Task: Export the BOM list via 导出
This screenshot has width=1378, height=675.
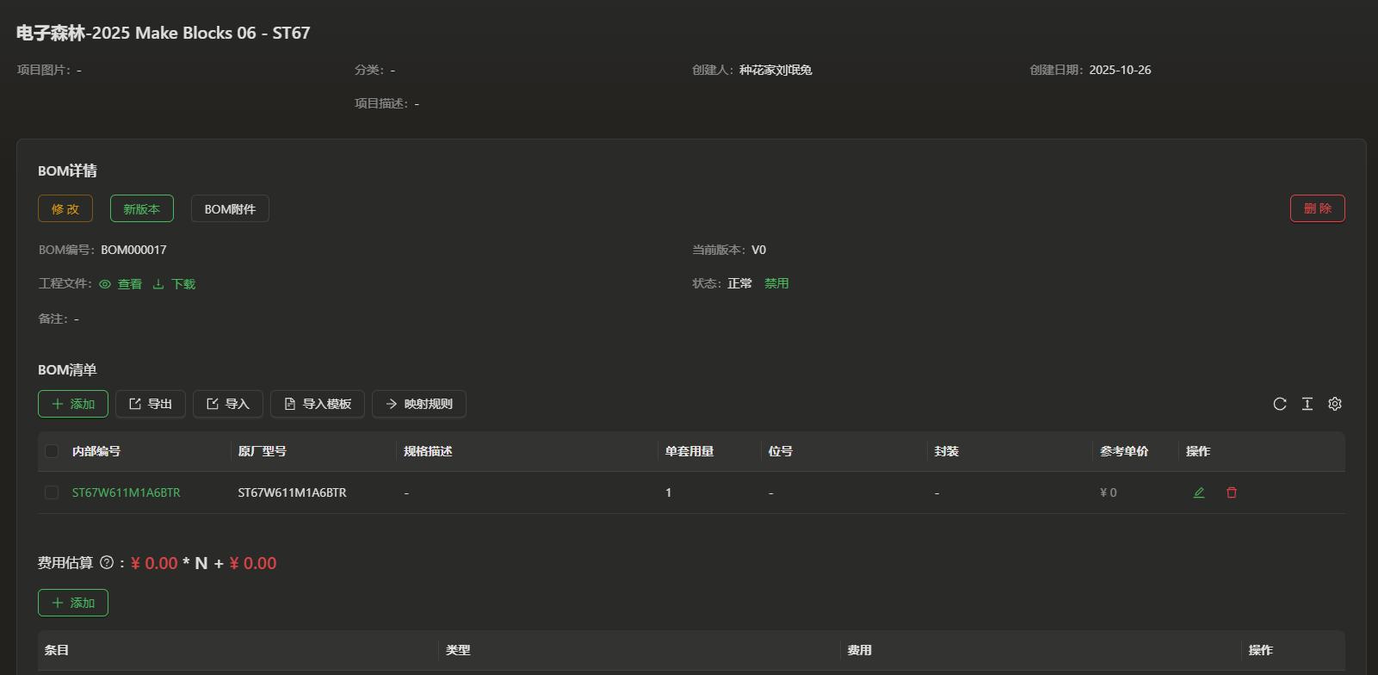Action: pos(151,404)
